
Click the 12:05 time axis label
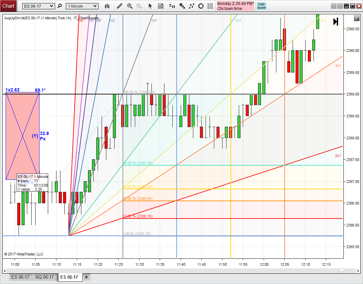(285, 264)
